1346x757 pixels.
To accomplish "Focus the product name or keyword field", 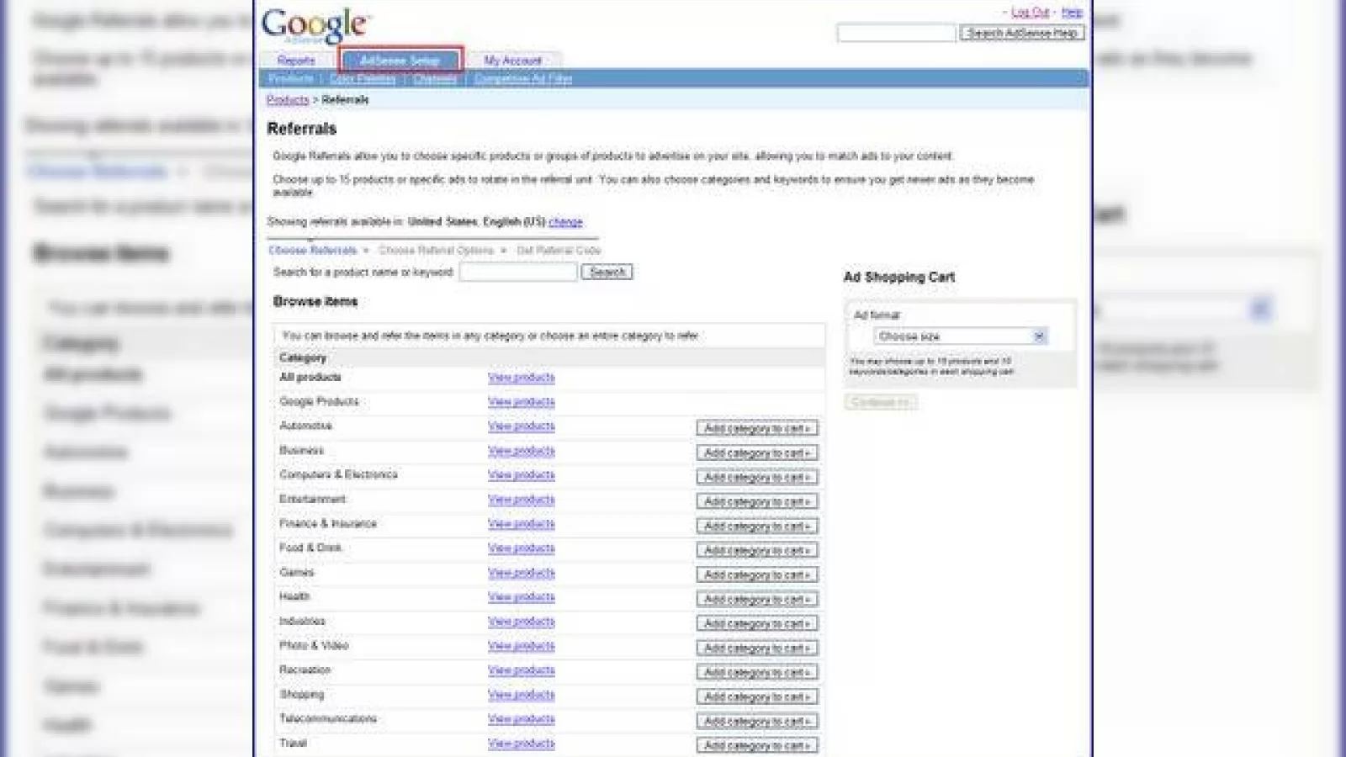I will [x=518, y=272].
